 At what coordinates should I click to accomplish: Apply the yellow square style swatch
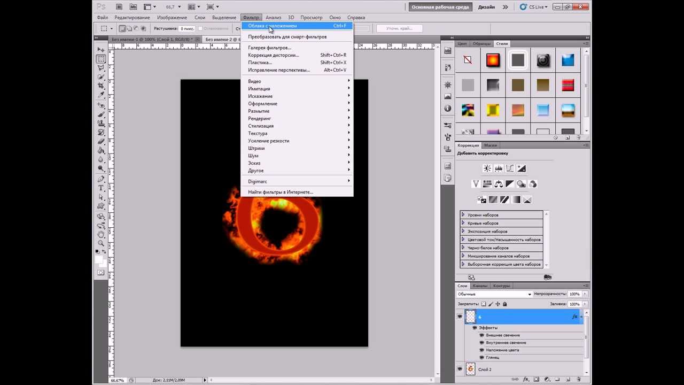(493, 111)
